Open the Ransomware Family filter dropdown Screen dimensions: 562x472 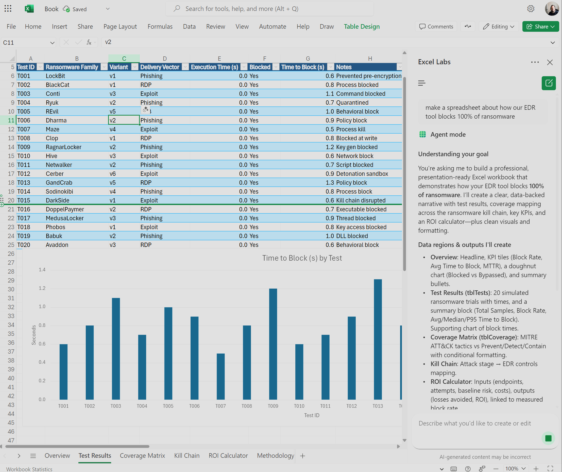(104, 67)
